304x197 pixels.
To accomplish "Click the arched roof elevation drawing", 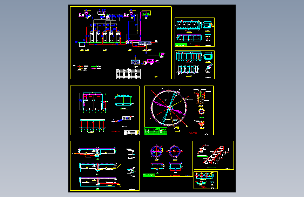I will (x=123, y=100).
